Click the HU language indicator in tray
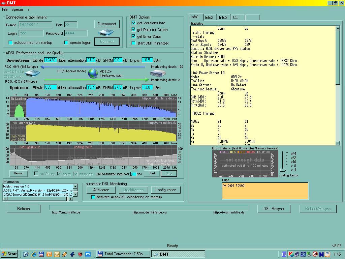Screen dimensions: 345x259 pos(284,254)
